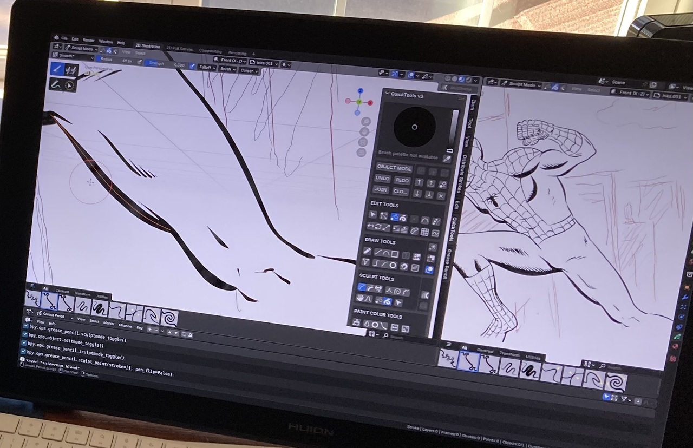Click the REDO button in QuickTools
Screen dimensions: 693x448
click(x=402, y=180)
